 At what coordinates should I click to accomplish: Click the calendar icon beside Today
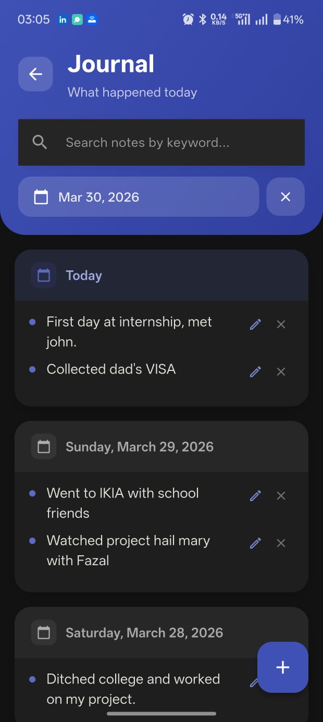tap(43, 275)
